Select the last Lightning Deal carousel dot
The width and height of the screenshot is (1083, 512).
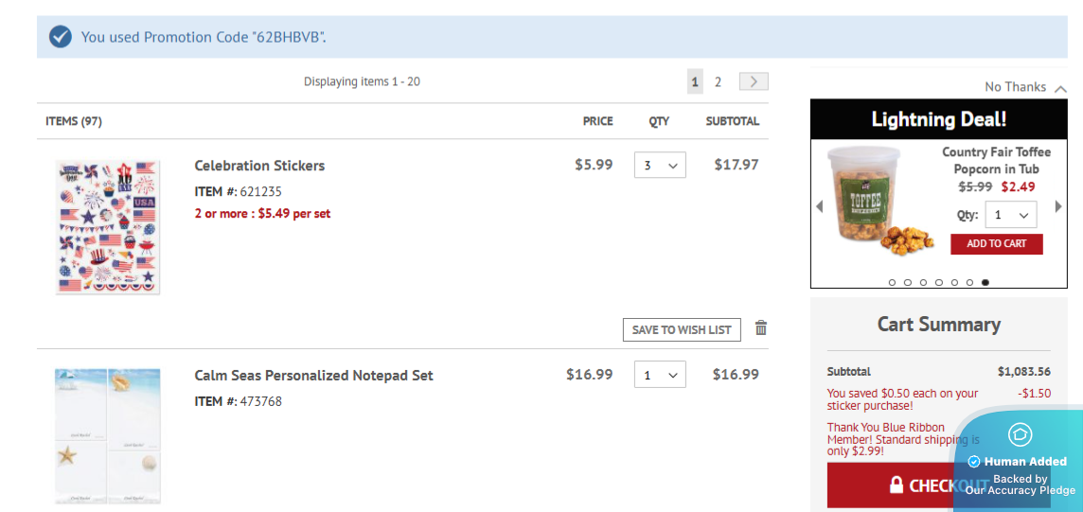pyautogui.click(x=985, y=282)
